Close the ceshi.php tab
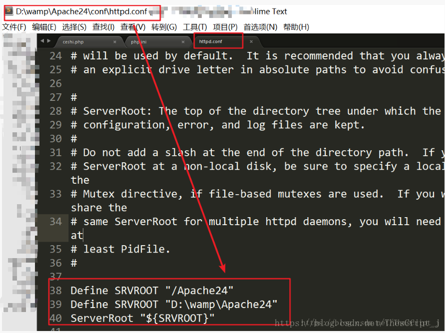Image resolution: width=445 pixels, height=333 pixels. pos(115,42)
